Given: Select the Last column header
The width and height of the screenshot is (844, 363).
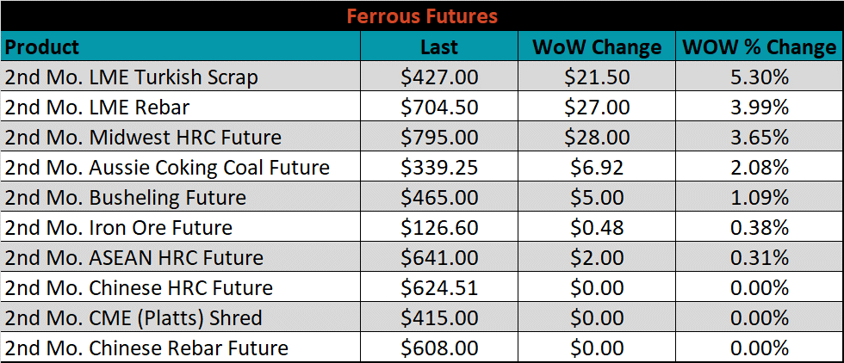Looking at the screenshot, I should [439, 46].
